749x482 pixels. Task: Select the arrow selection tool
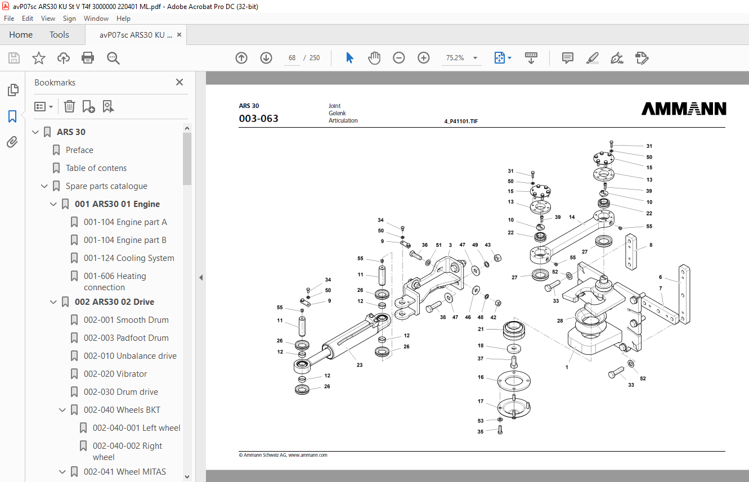[x=349, y=58]
